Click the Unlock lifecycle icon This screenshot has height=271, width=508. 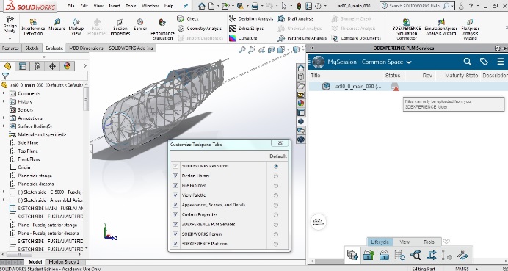pyautogui.click(x=384, y=255)
